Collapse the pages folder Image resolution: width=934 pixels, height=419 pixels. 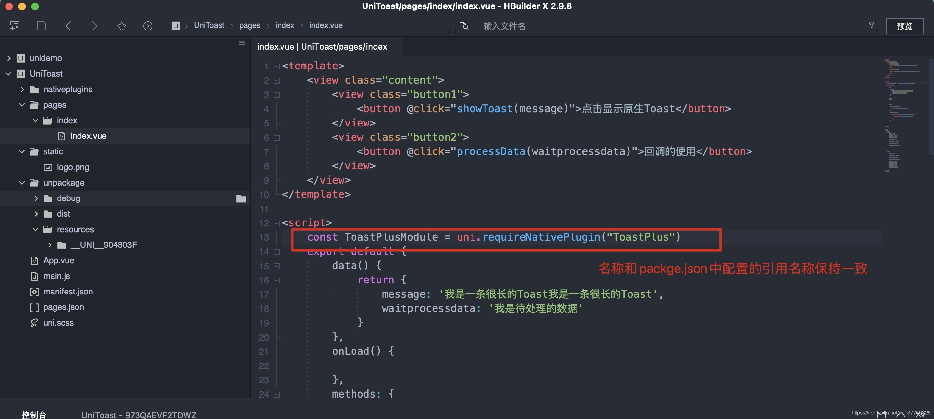pos(22,105)
